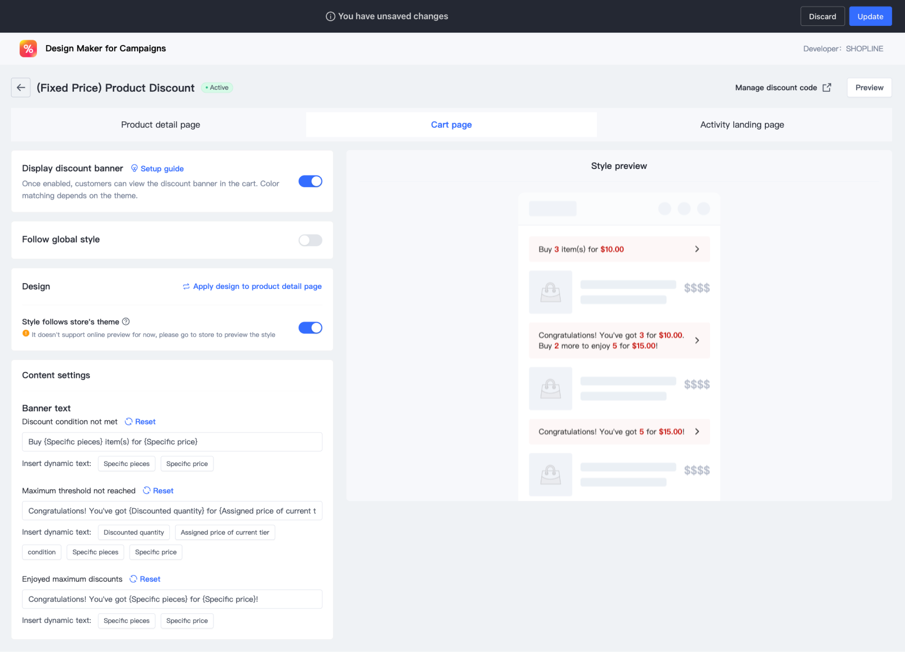905x652 pixels.
Task: Click the Design Maker app logo
Action: point(28,48)
